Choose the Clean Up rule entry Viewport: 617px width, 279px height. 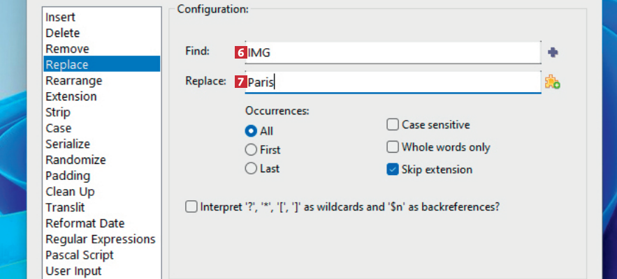tap(70, 191)
